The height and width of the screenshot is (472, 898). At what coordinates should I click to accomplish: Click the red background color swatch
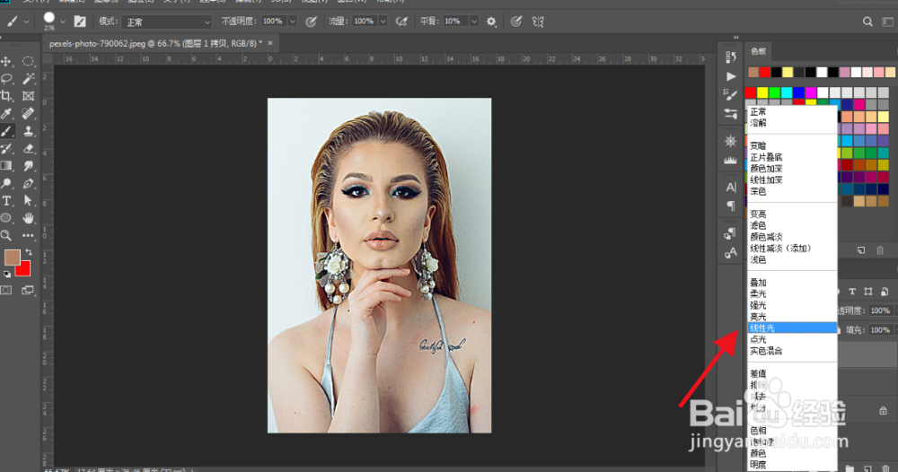(24, 269)
